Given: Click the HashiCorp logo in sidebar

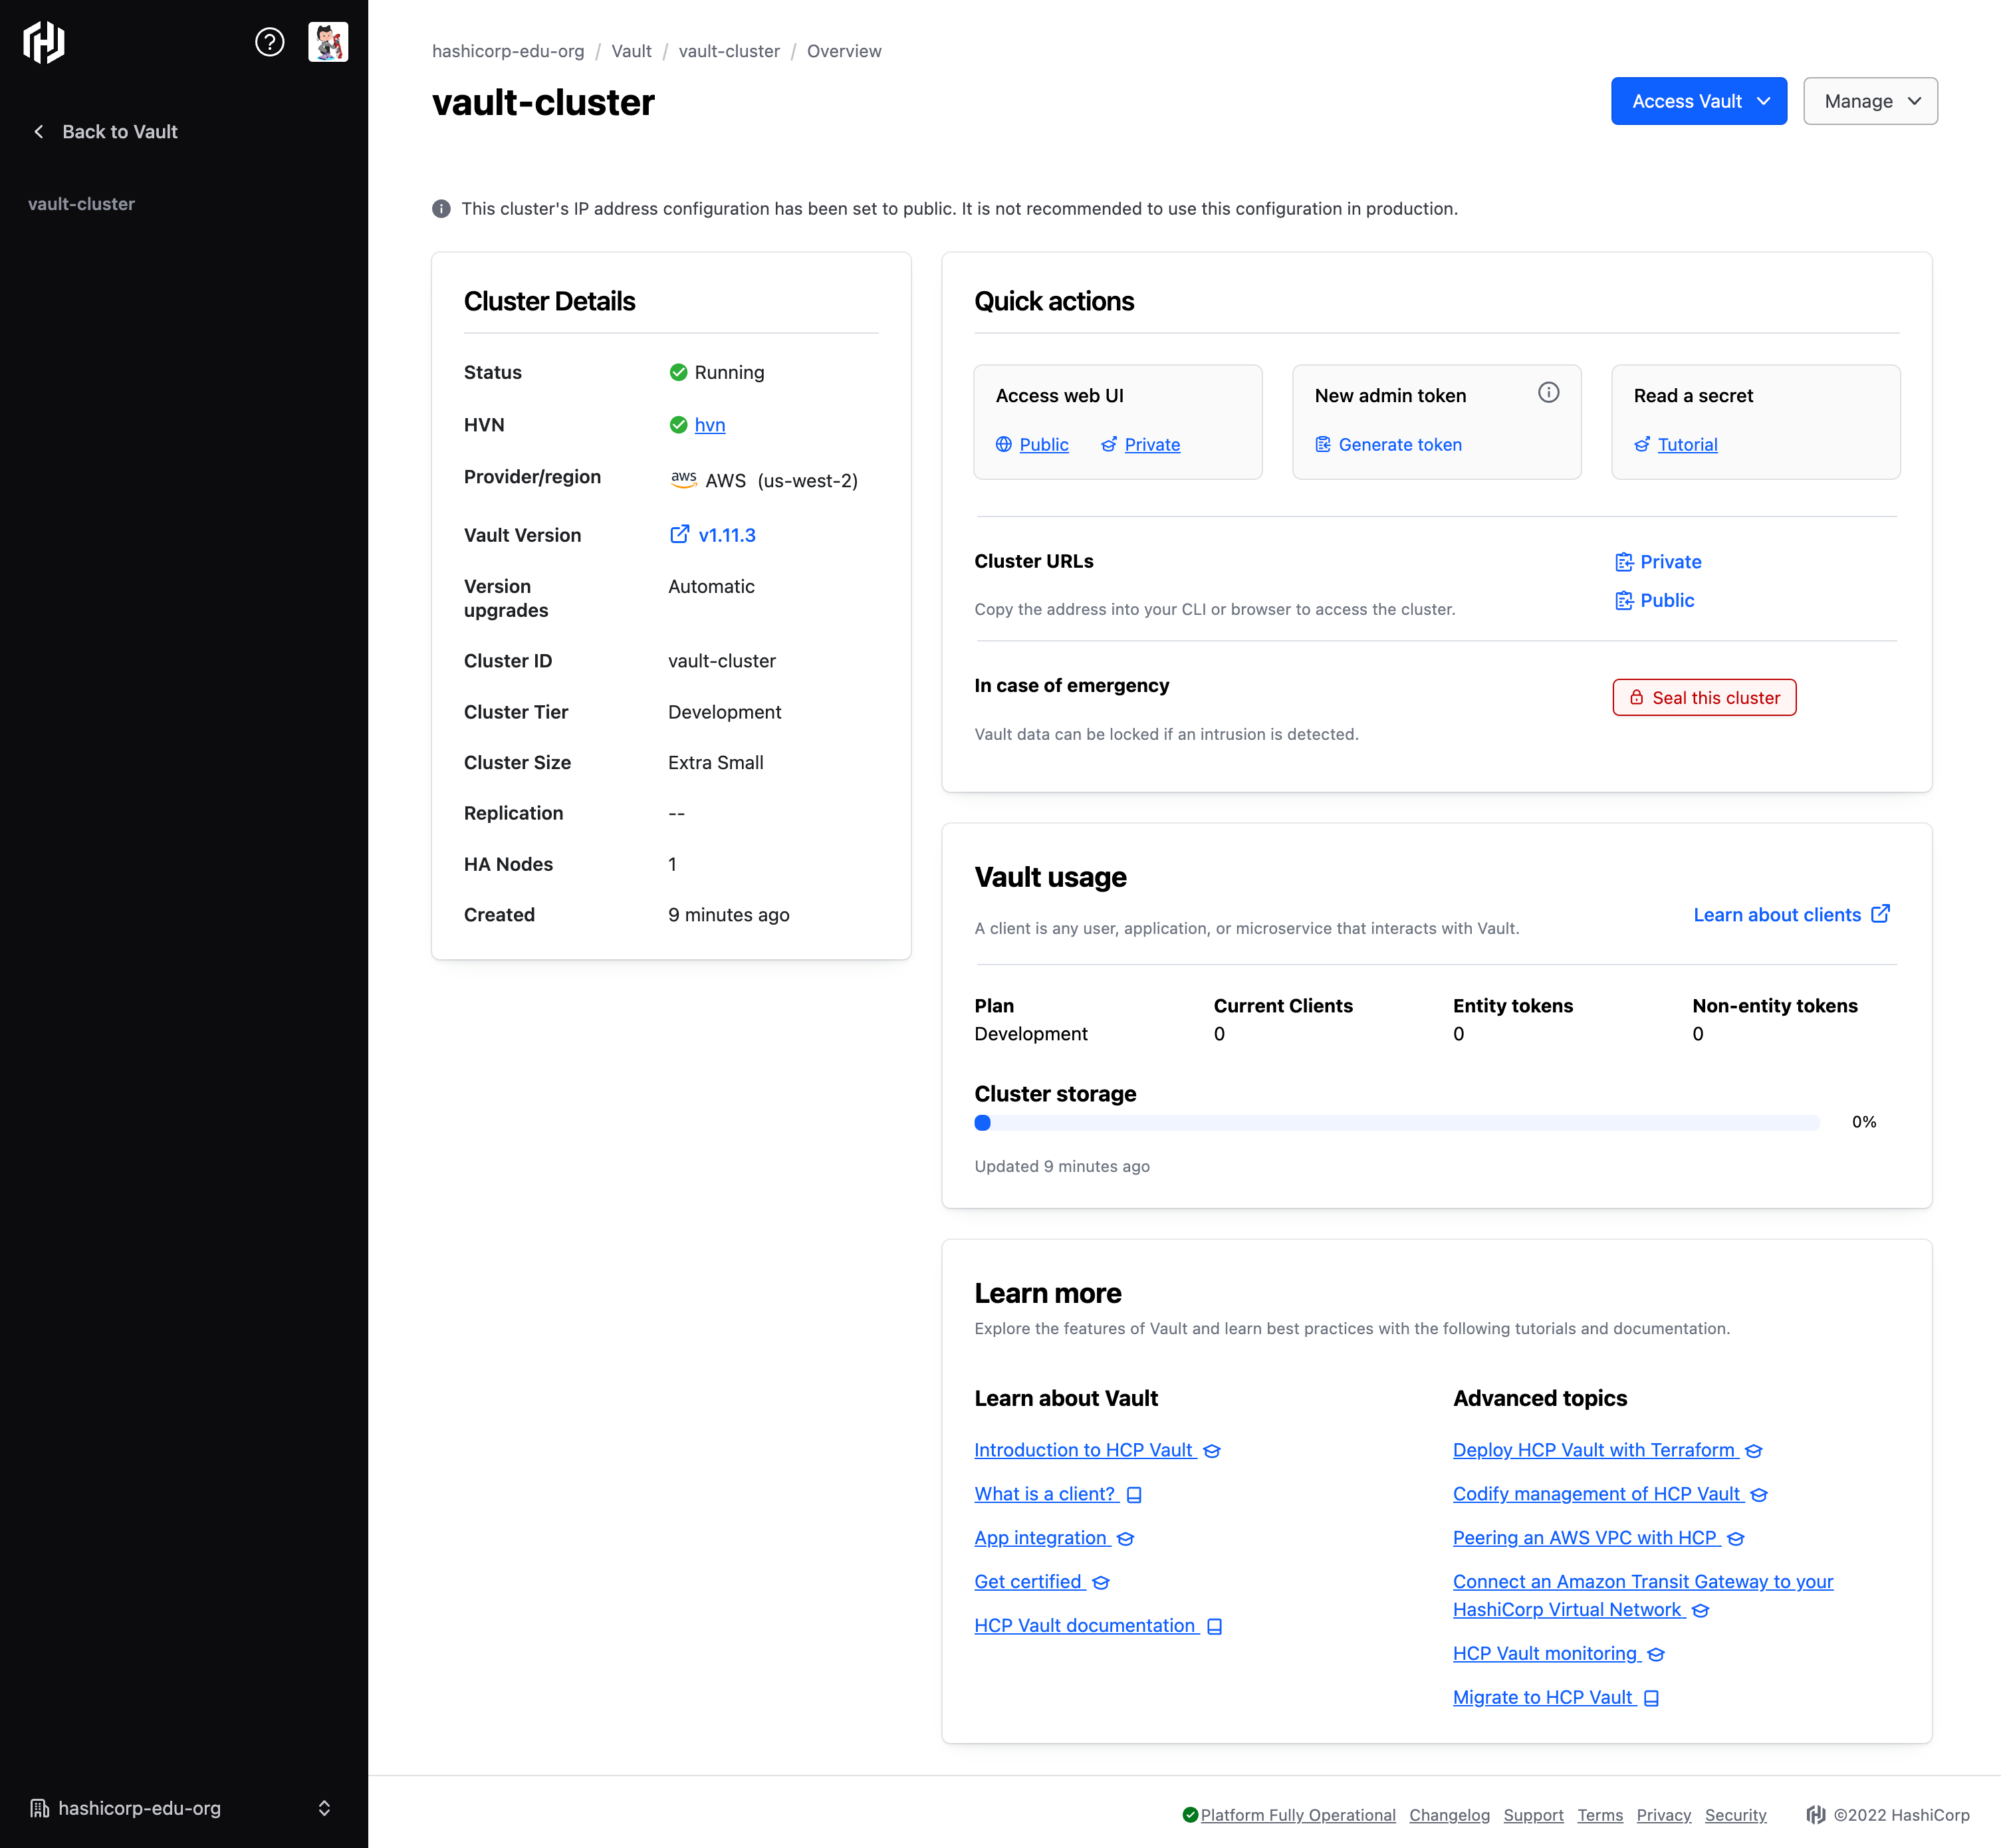Looking at the screenshot, I should click(x=44, y=42).
